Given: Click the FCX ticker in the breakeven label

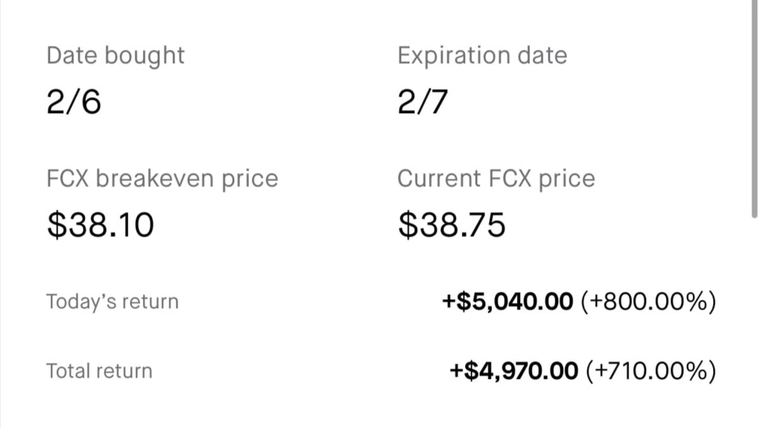Looking at the screenshot, I should [67, 179].
